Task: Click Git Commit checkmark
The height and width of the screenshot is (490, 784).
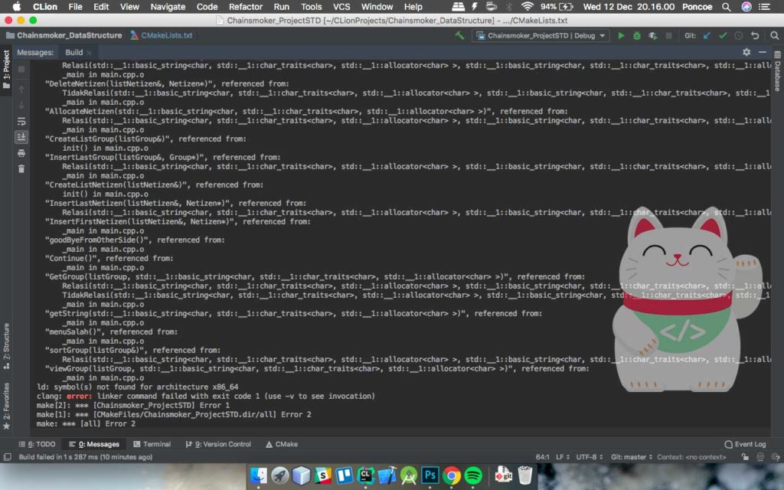Action: pos(723,35)
